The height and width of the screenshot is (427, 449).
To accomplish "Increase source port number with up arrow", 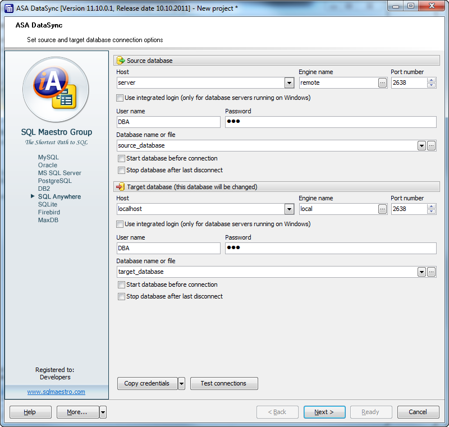I will (431, 80).
